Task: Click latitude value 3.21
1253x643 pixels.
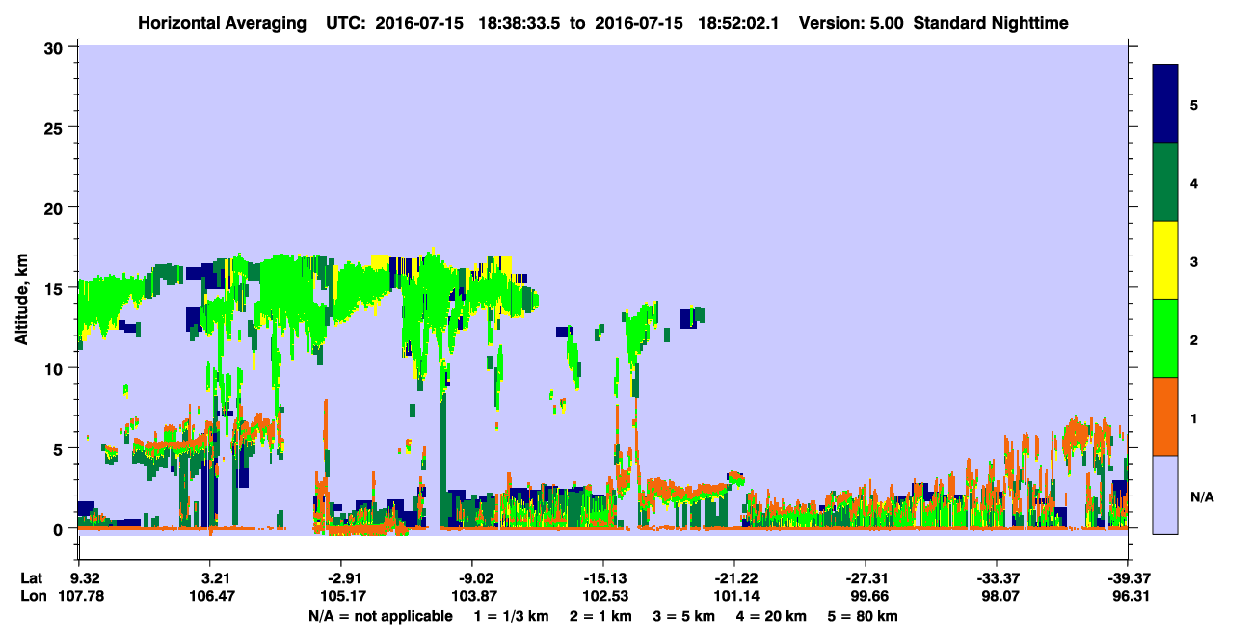Action: click(x=209, y=578)
